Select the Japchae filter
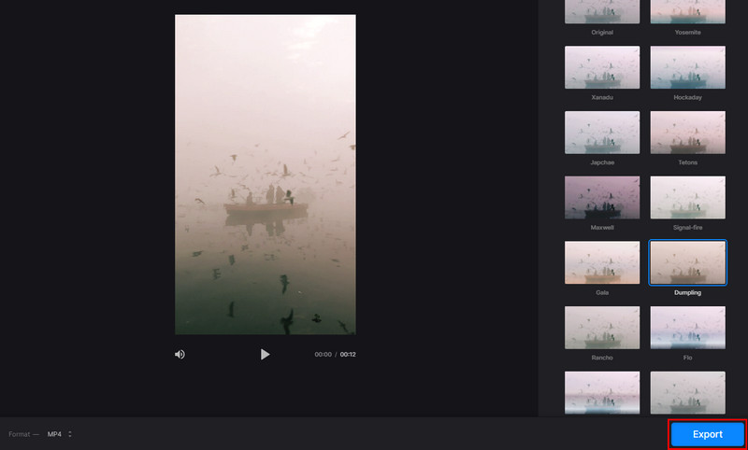The height and width of the screenshot is (450, 748). (x=602, y=133)
